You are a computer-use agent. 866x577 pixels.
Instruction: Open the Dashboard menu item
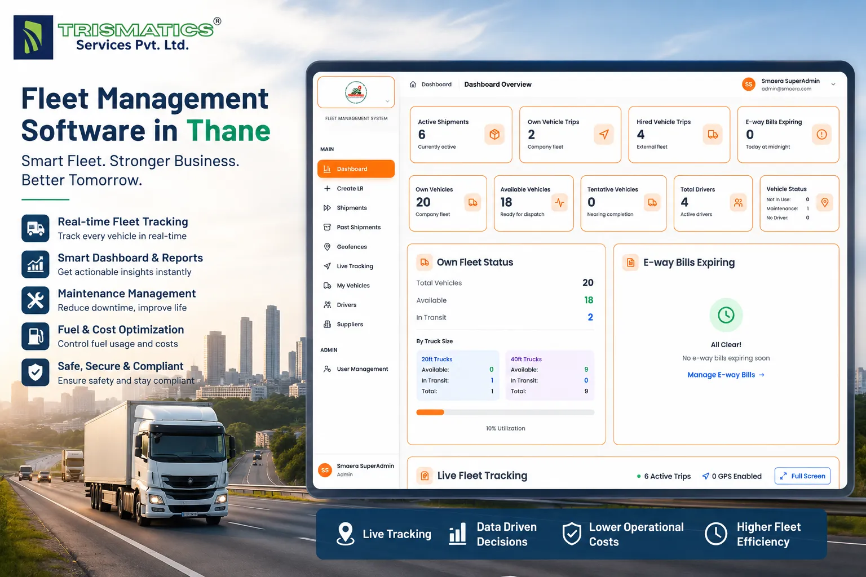356,169
